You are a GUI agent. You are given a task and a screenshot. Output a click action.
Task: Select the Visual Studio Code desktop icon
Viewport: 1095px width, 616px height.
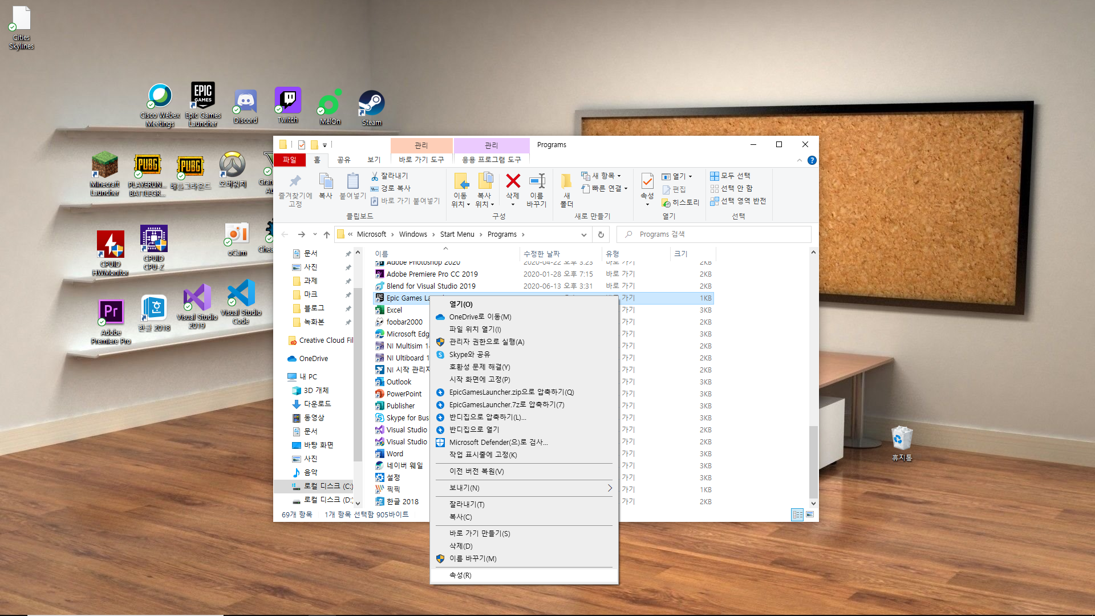241,302
